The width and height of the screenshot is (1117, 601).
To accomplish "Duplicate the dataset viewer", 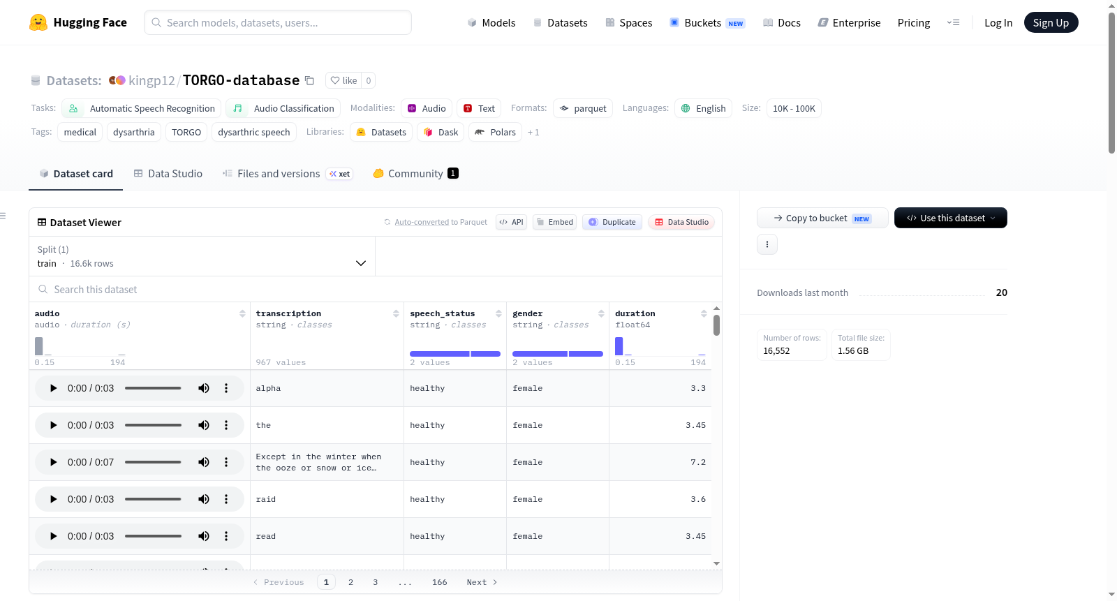I will click(x=612, y=222).
